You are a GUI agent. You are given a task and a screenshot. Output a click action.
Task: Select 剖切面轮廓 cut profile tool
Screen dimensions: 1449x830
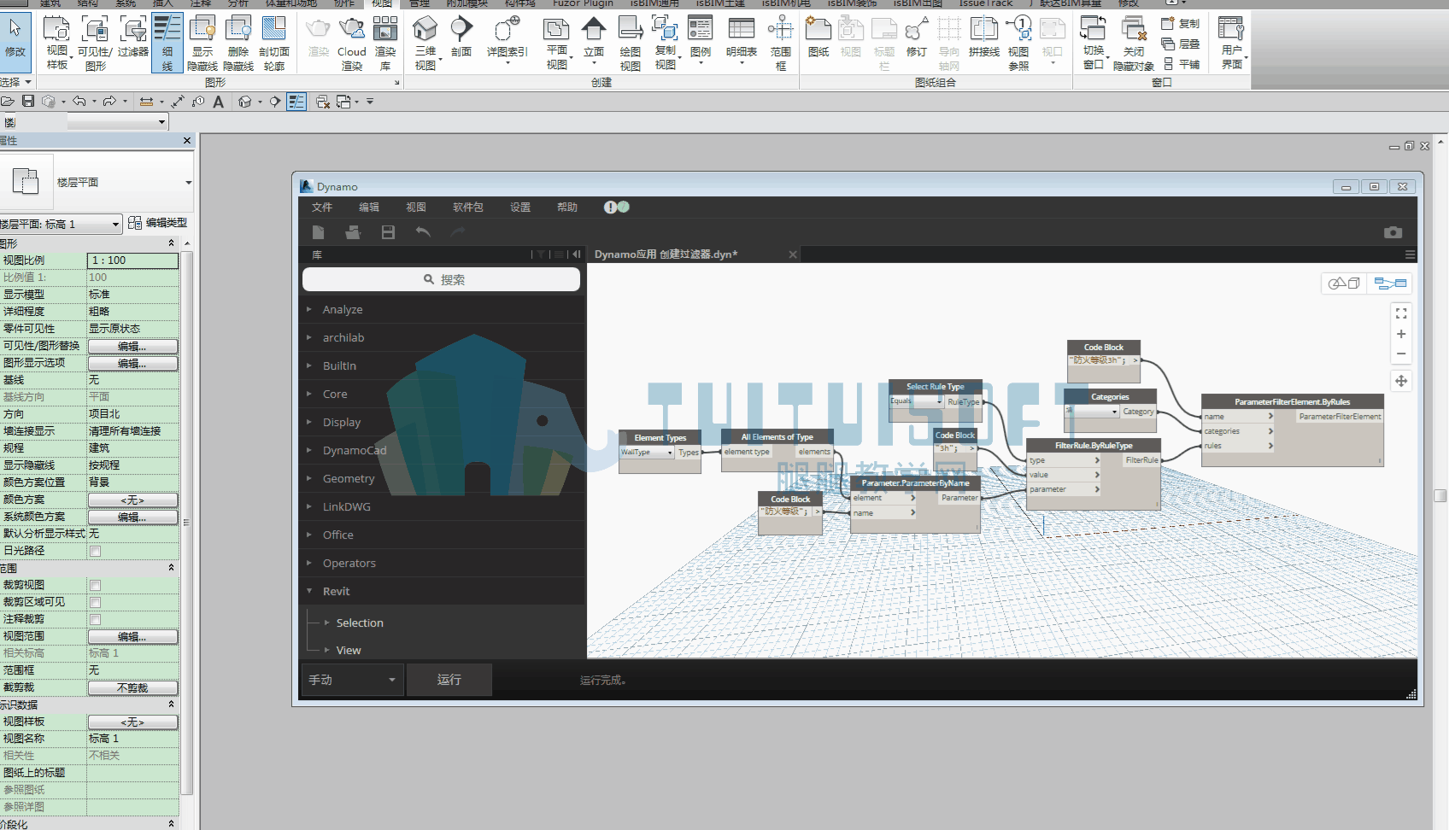coord(274,41)
